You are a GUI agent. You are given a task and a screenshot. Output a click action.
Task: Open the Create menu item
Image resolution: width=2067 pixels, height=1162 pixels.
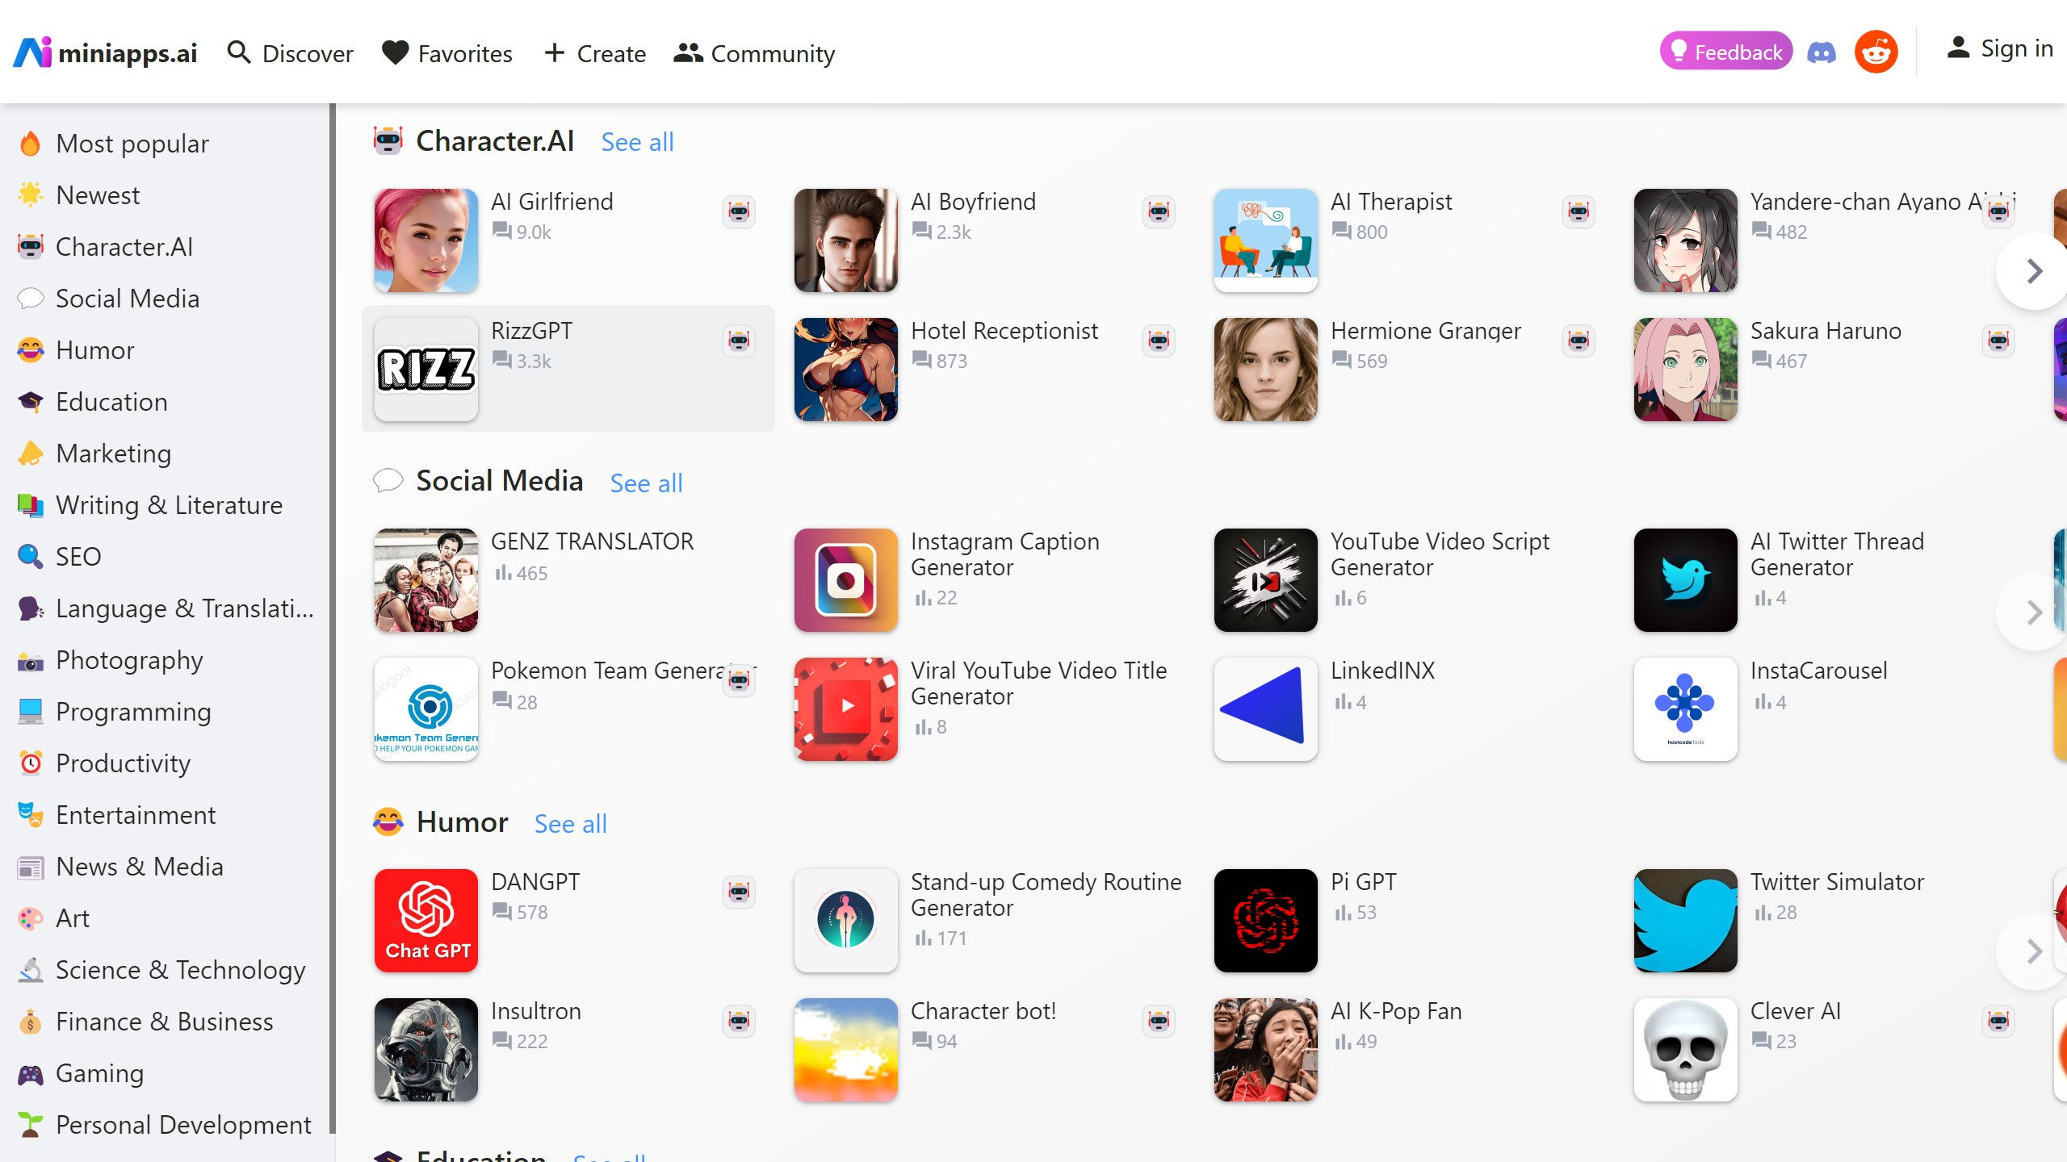[595, 53]
